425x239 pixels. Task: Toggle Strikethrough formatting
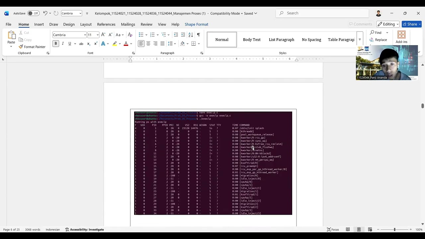[x=81, y=43]
